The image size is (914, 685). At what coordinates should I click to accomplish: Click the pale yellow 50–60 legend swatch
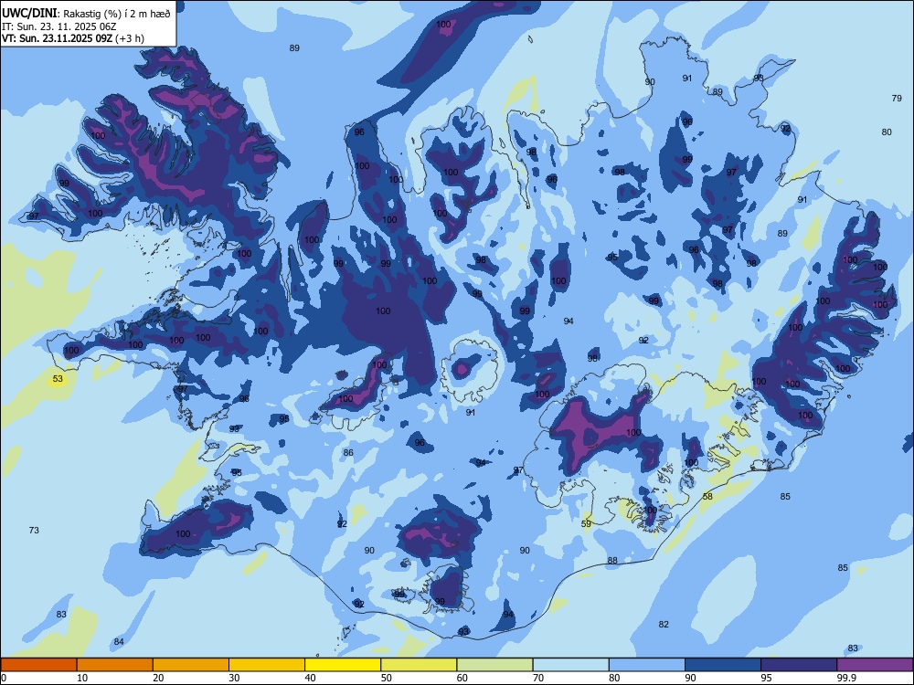pyautogui.click(x=419, y=665)
